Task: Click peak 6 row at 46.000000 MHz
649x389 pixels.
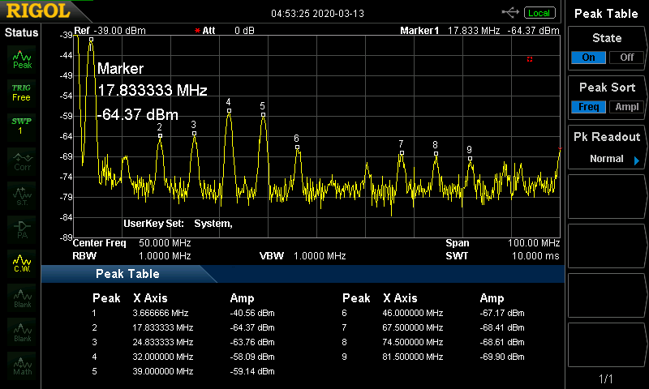Action: coord(433,313)
